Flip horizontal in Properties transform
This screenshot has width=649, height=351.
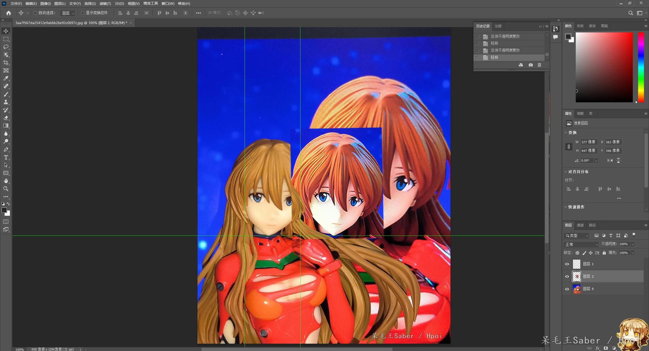click(x=610, y=161)
